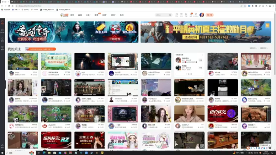
Task: Expand the 全部关注 filter dropdown
Action: click(253, 48)
